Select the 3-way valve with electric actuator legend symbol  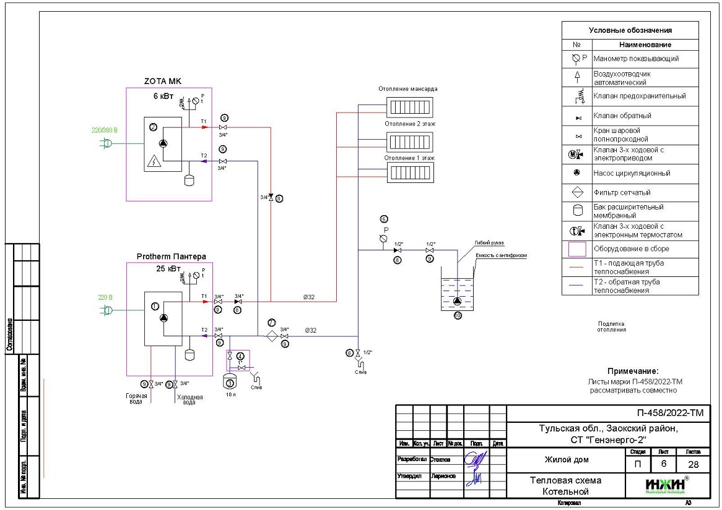[x=577, y=154]
